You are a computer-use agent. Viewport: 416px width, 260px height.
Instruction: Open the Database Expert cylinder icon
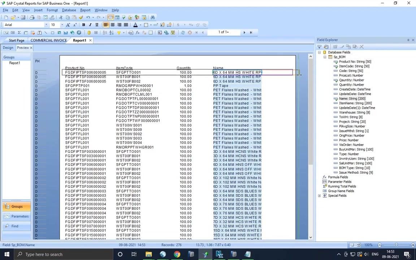[89, 32]
